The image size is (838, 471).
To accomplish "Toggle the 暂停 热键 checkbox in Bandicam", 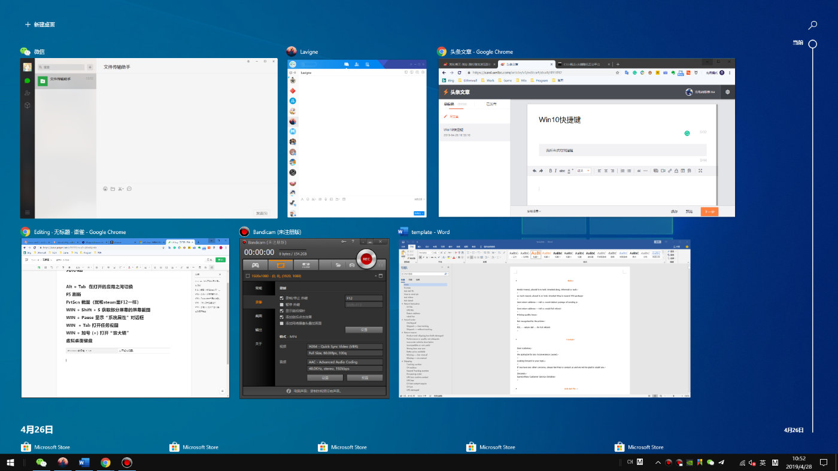I will click(x=281, y=305).
